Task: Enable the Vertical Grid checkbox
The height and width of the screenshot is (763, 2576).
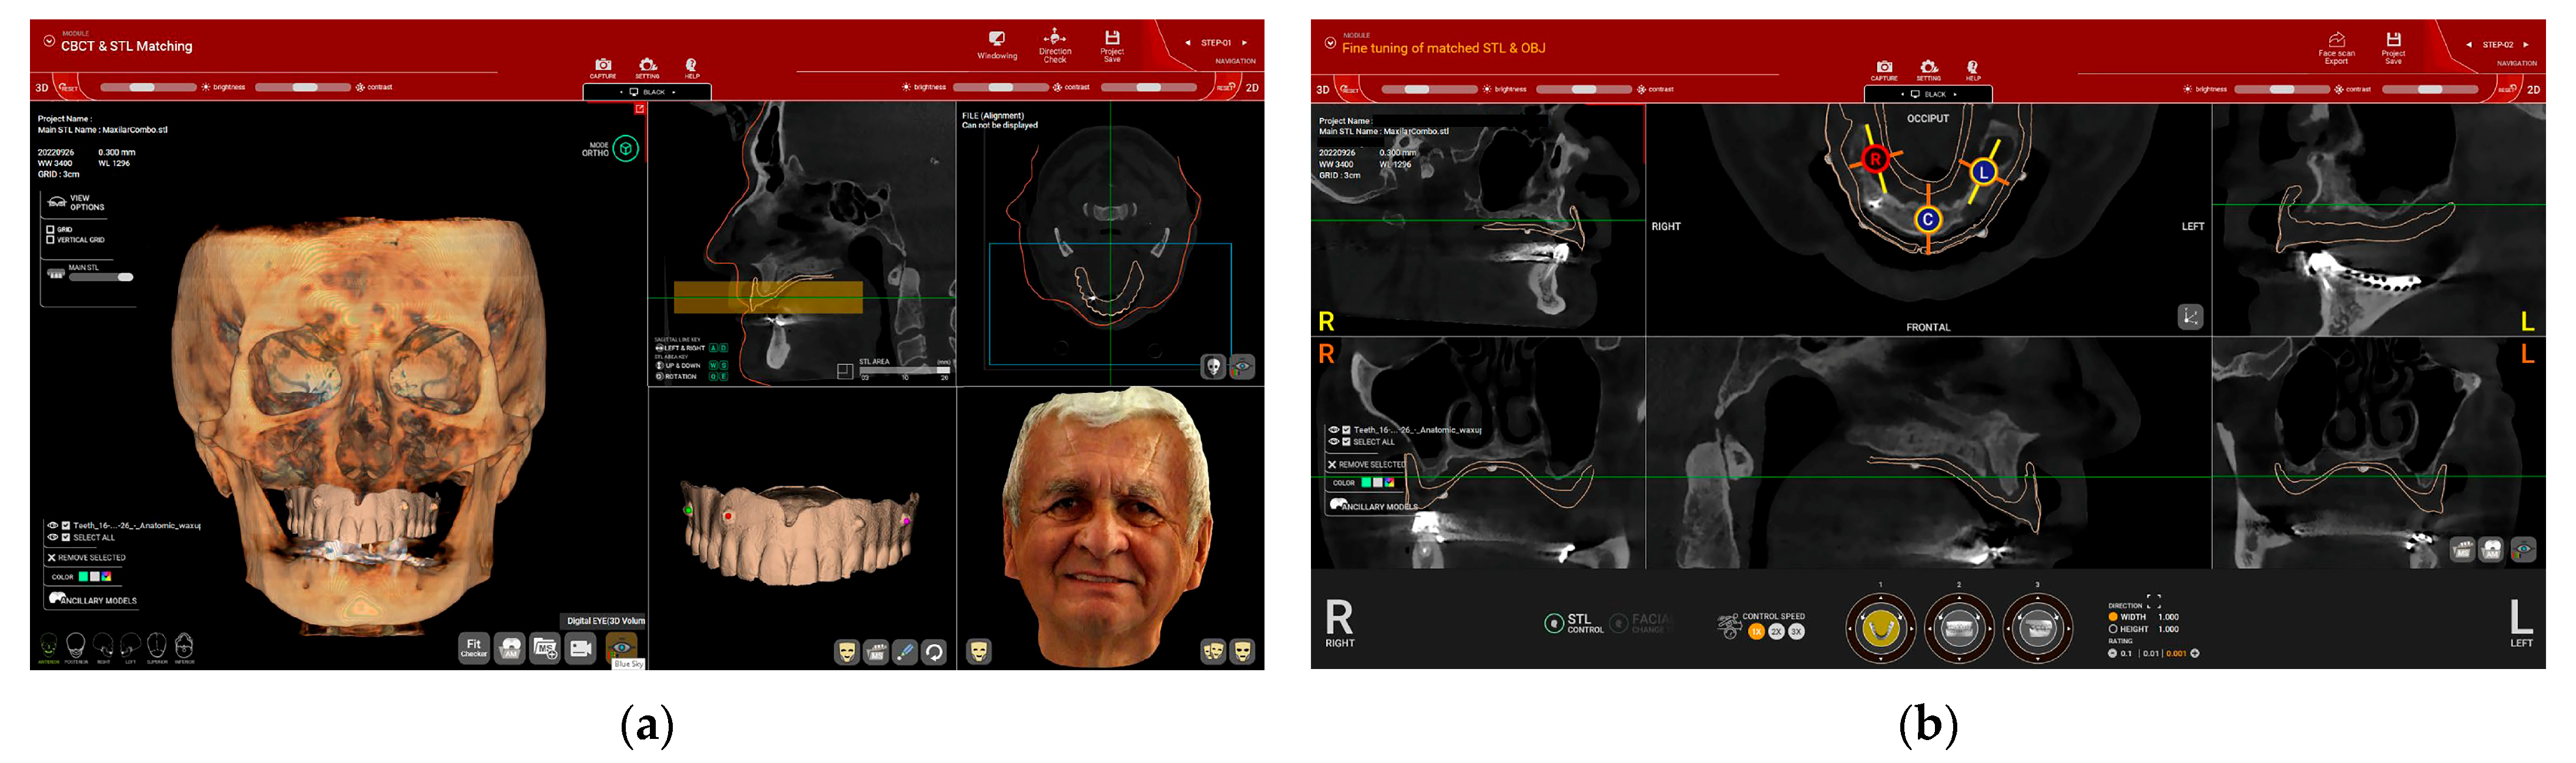Action: 50,240
